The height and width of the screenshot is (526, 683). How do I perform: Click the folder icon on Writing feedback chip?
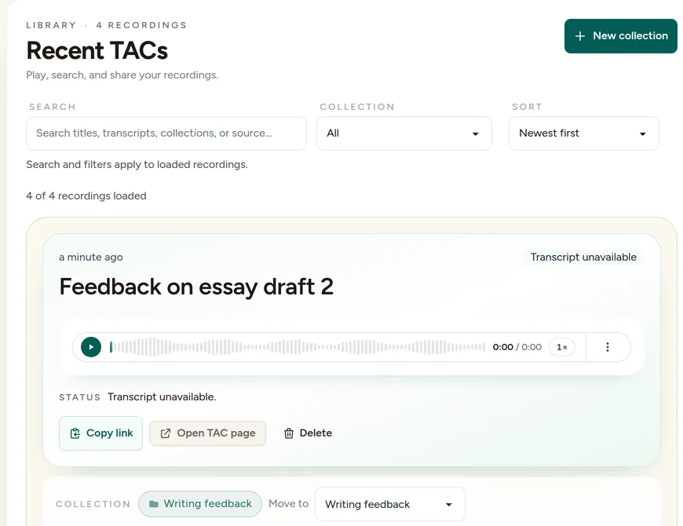pos(154,504)
